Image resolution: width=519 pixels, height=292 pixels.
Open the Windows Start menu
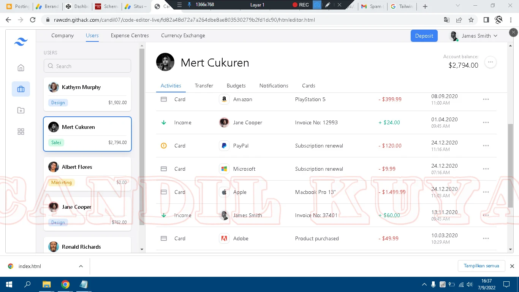[9, 284]
